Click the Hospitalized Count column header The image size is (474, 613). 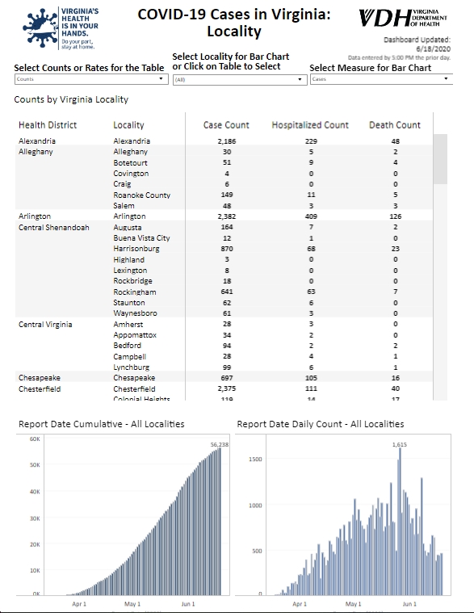pyautogui.click(x=310, y=125)
